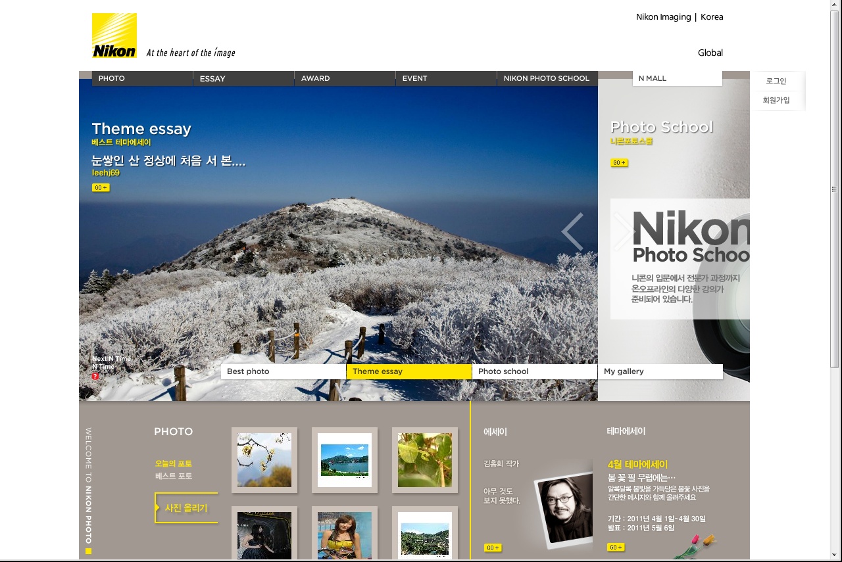Click the Photo School heading on the right panel
842x562 pixels.
[662, 127]
